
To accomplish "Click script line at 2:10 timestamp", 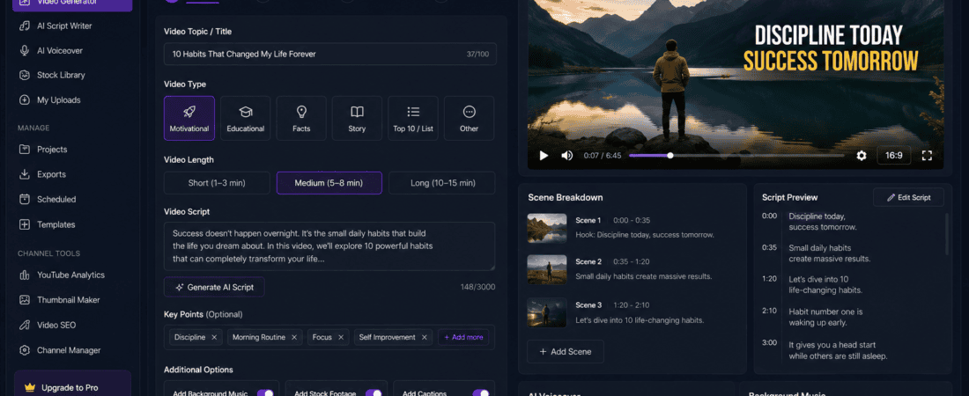I will (x=826, y=317).
